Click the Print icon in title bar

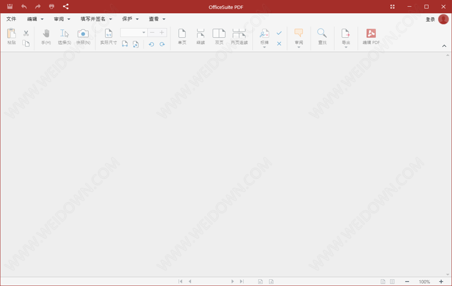[51, 6]
